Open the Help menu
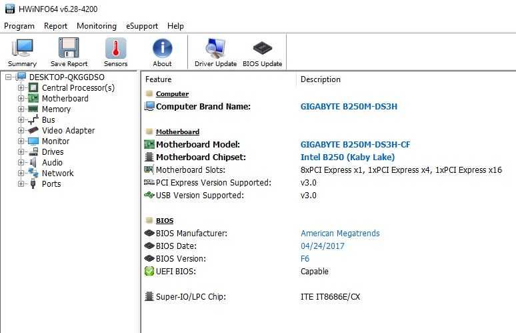Viewport: 516px width, 333px height. click(x=175, y=26)
